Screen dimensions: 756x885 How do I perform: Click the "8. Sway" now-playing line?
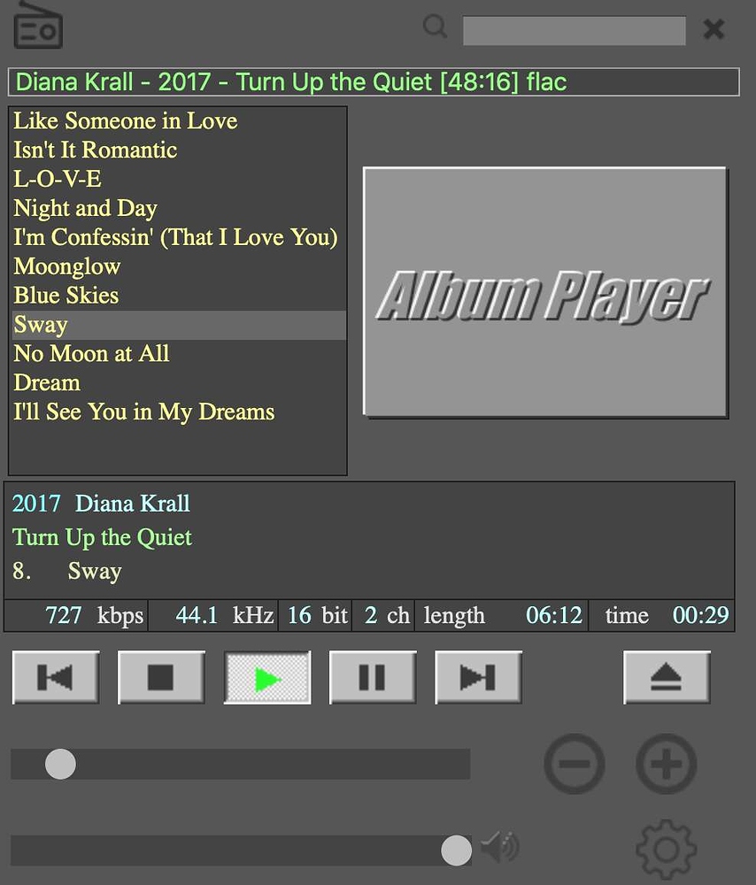(x=67, y=571)
